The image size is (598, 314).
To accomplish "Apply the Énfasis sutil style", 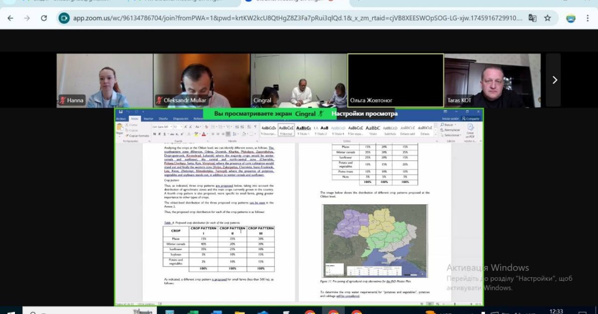I will coord(408,130).
